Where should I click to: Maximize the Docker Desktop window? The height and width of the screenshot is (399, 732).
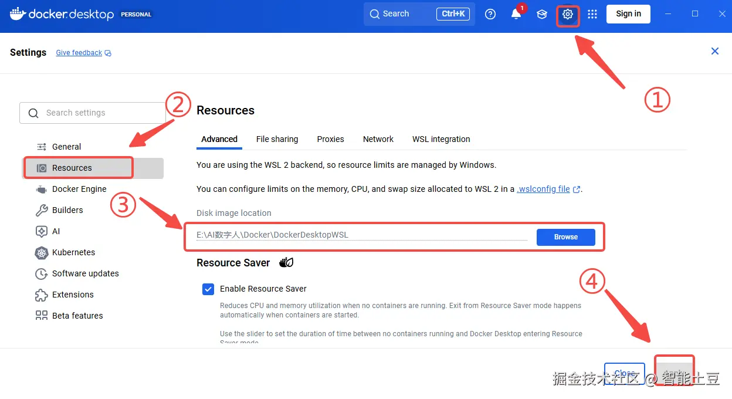[x=695, y=14]
